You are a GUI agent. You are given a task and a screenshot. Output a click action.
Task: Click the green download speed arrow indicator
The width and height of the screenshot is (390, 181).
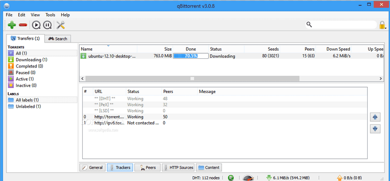click(269, 178)
